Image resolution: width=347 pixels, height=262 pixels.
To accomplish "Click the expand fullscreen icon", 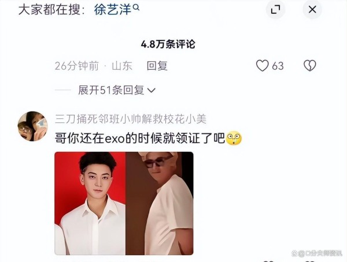I will [x=275, y=10].
